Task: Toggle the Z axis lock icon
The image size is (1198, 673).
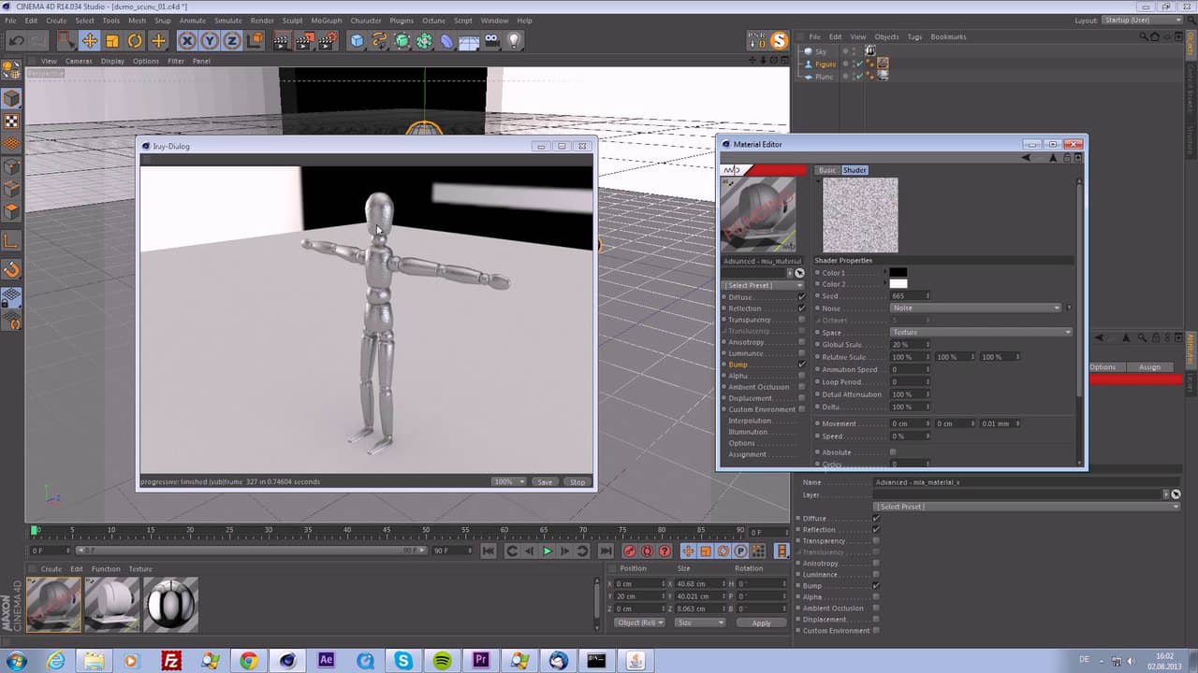Action: 232,40
